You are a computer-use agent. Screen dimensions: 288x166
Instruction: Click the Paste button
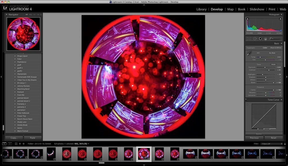tap(33, 138)
